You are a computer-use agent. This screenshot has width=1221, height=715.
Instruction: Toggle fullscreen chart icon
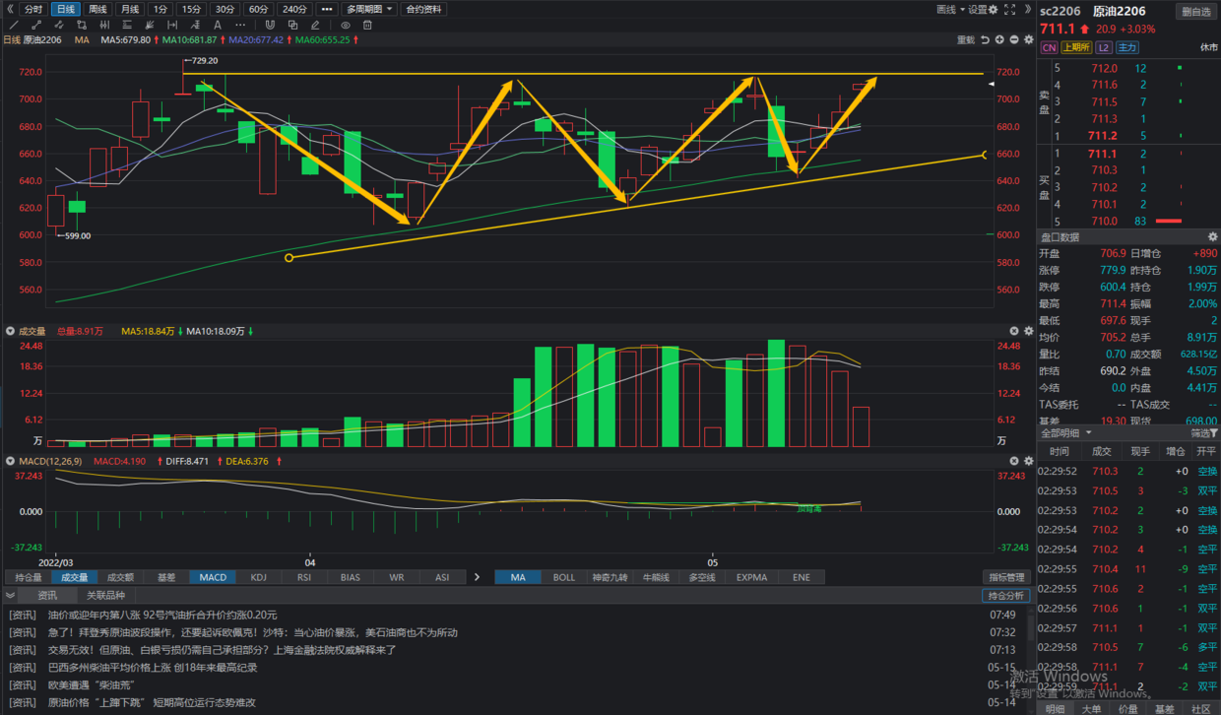pyautogui.click(x=1009, y=10)
